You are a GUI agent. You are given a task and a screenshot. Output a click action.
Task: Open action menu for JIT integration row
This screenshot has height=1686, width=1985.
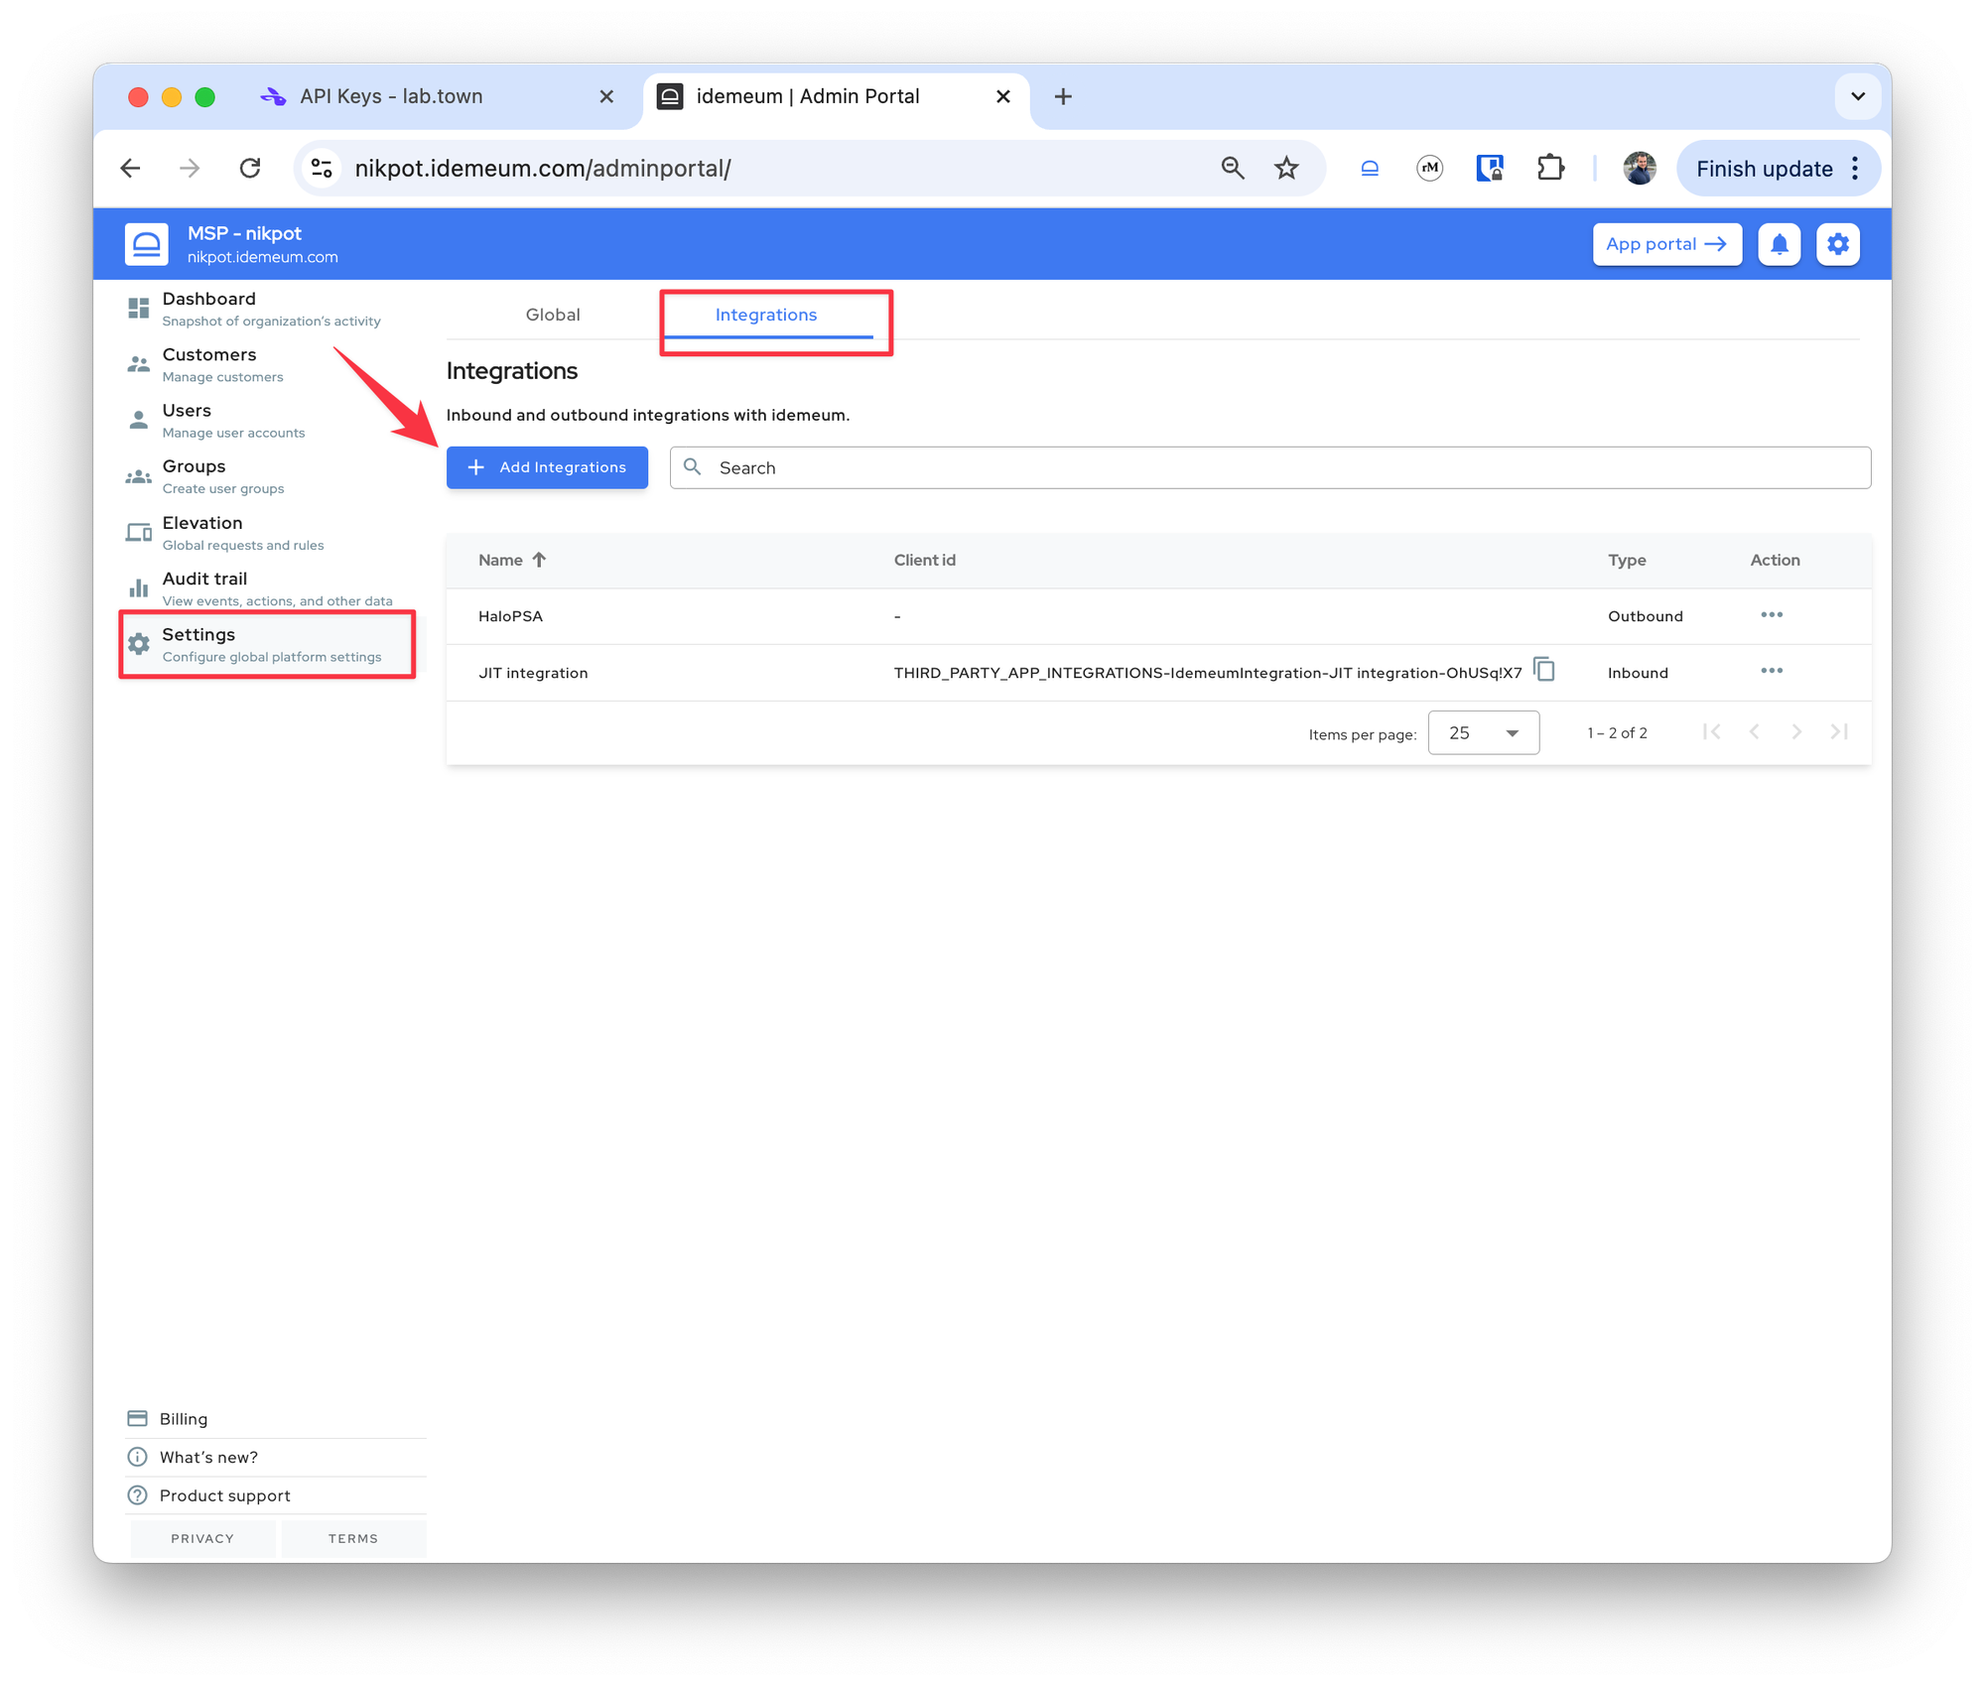coord(1772,671)
